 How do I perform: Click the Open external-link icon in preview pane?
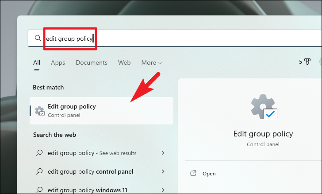193,174
